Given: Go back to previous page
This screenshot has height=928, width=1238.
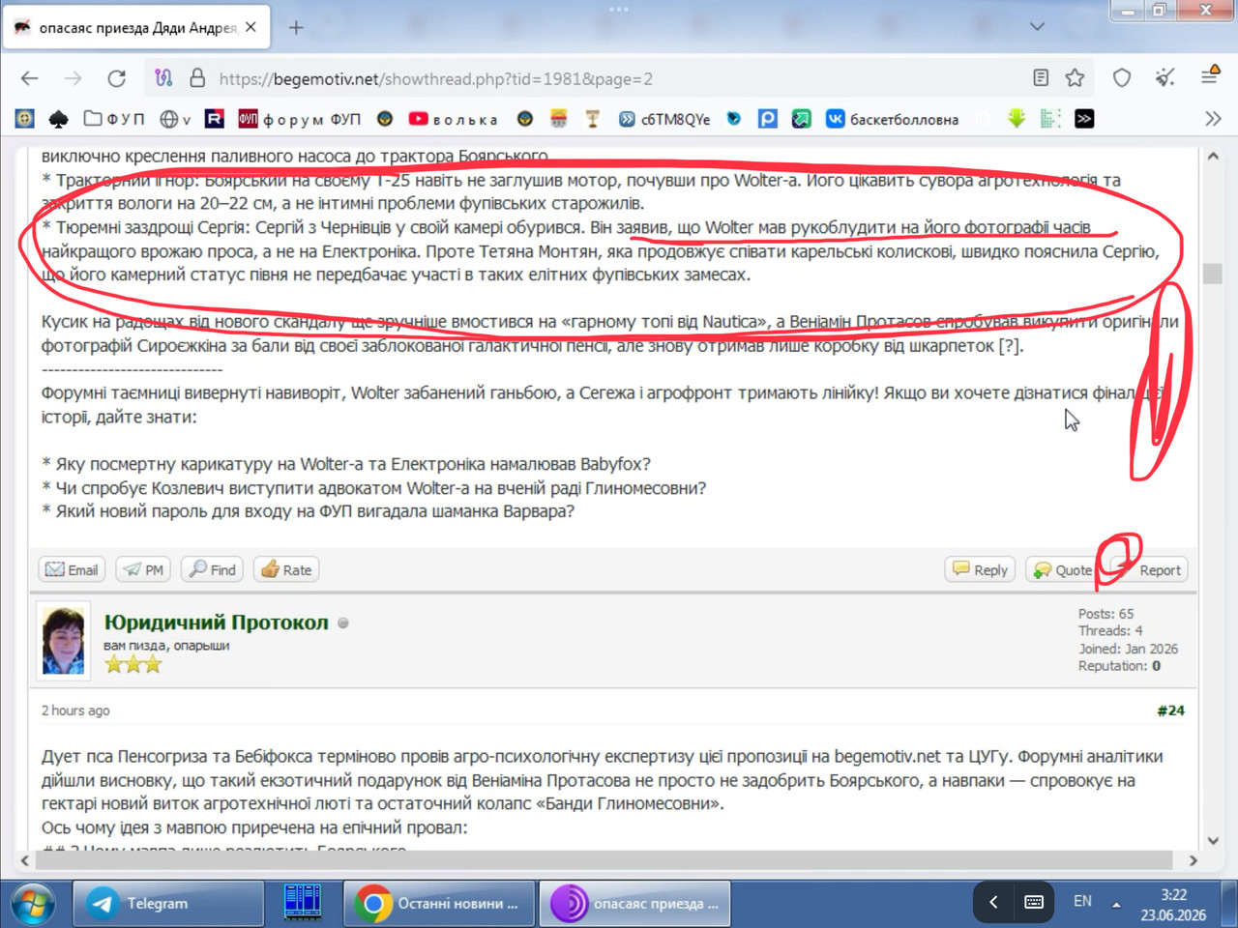Looking at the screenshot, I should pos(30,78).
